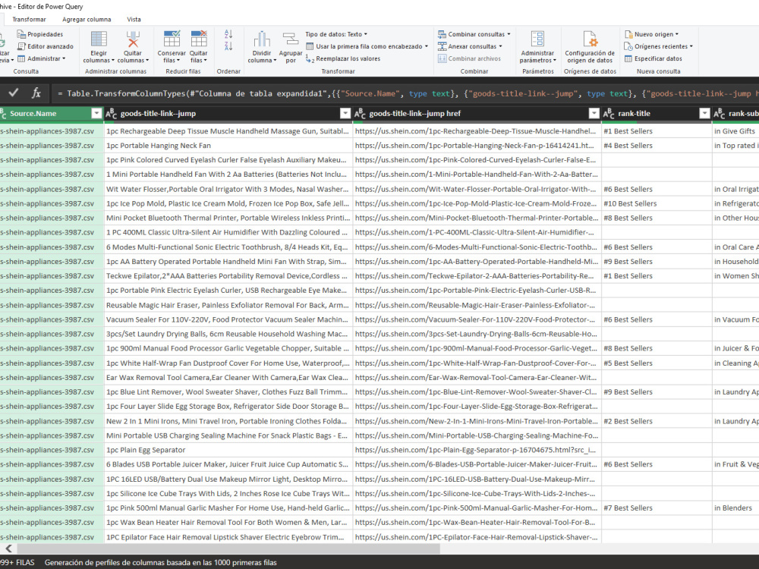This screenshot has height=569, width=759.
Task: Select the Wit-Water-Flosser URL cell
Action: click(x=477, y=189)
